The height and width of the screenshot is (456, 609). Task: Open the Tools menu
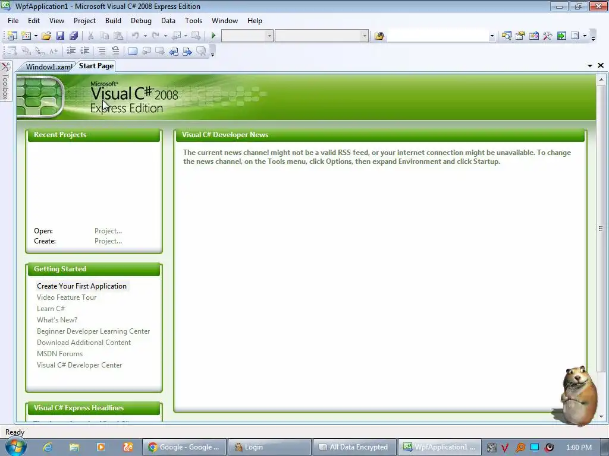coord(193,21)
